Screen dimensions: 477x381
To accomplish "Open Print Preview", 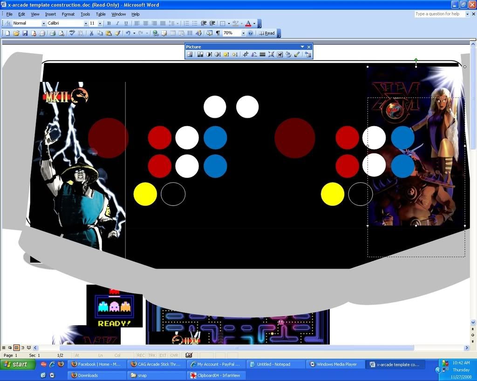I will (x=61, y=33).
